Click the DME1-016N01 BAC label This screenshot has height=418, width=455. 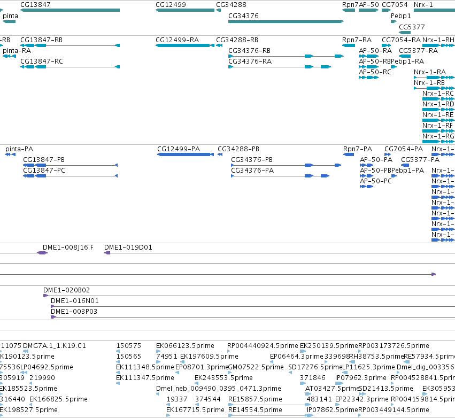coord(74,301)
